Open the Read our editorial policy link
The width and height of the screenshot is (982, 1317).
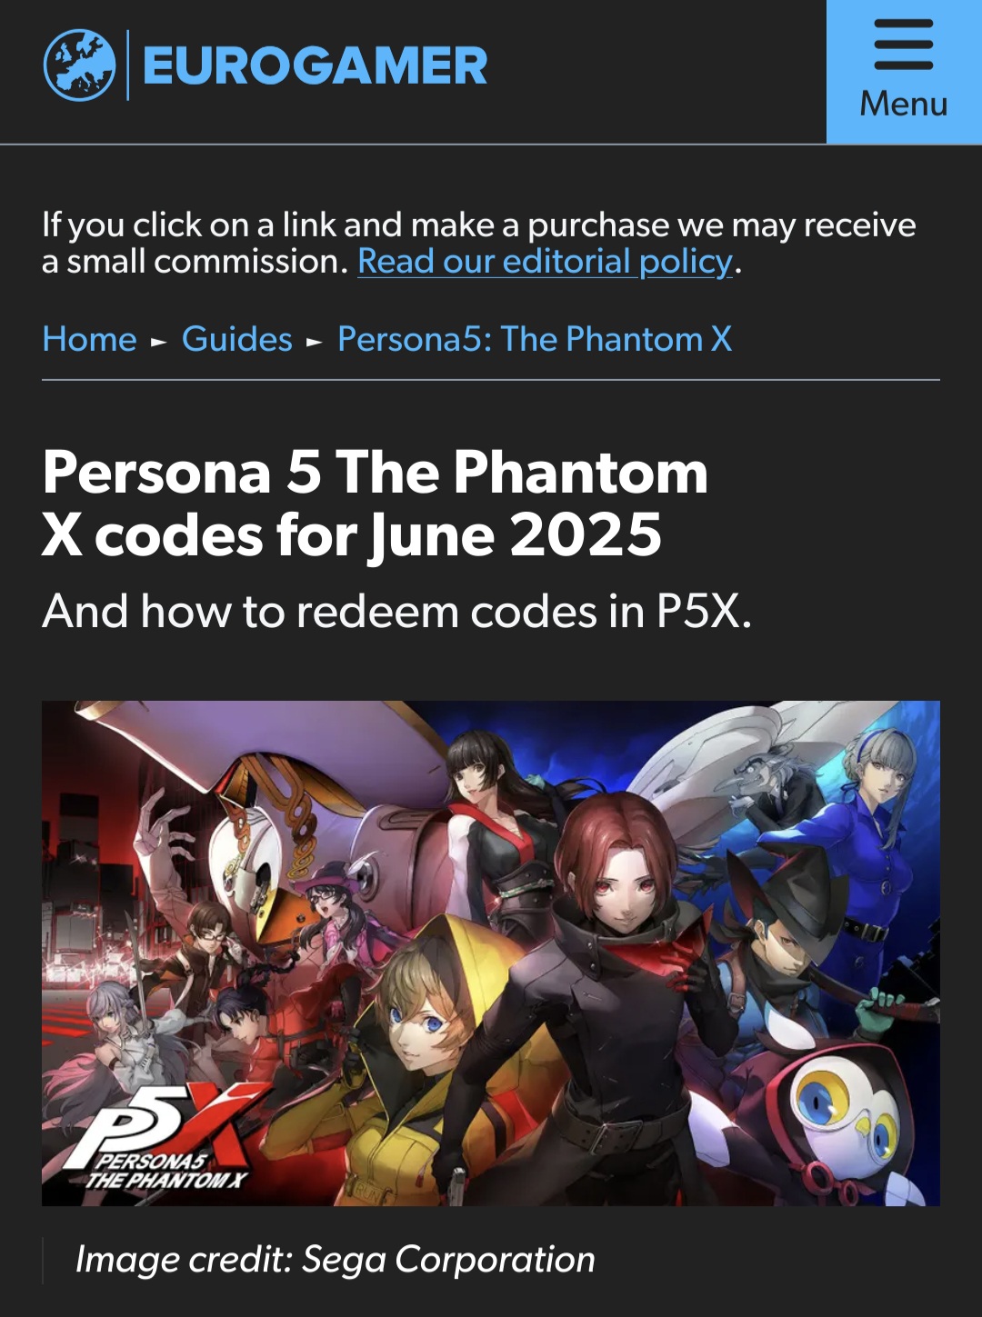click(545, 262)
